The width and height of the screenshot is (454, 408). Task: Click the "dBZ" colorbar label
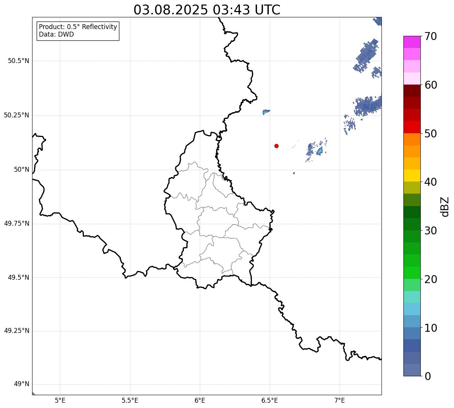445,206
